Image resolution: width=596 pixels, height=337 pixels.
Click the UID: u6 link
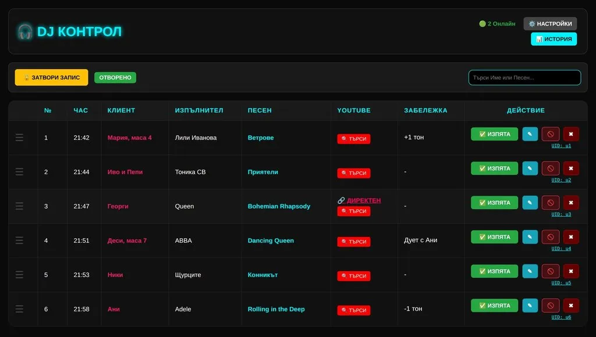click(x=561, y=317)
